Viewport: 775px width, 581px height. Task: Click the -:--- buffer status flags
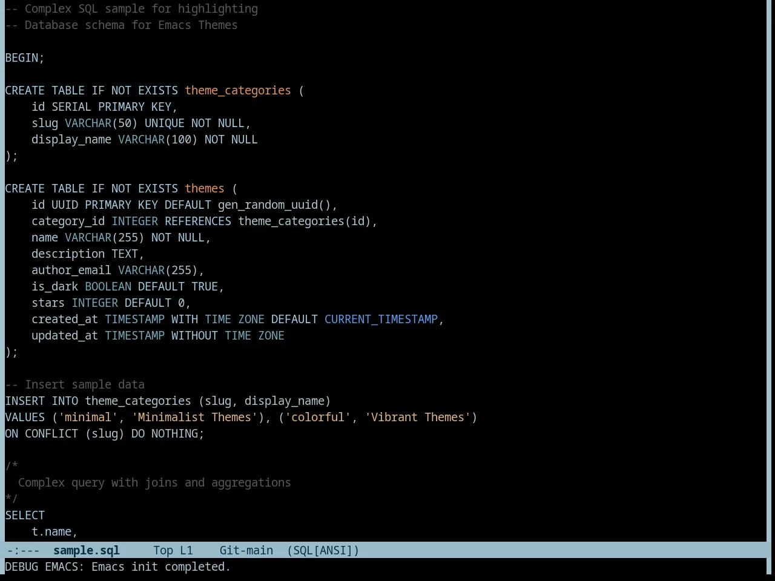pyautogui.click(x=23, y=550)
